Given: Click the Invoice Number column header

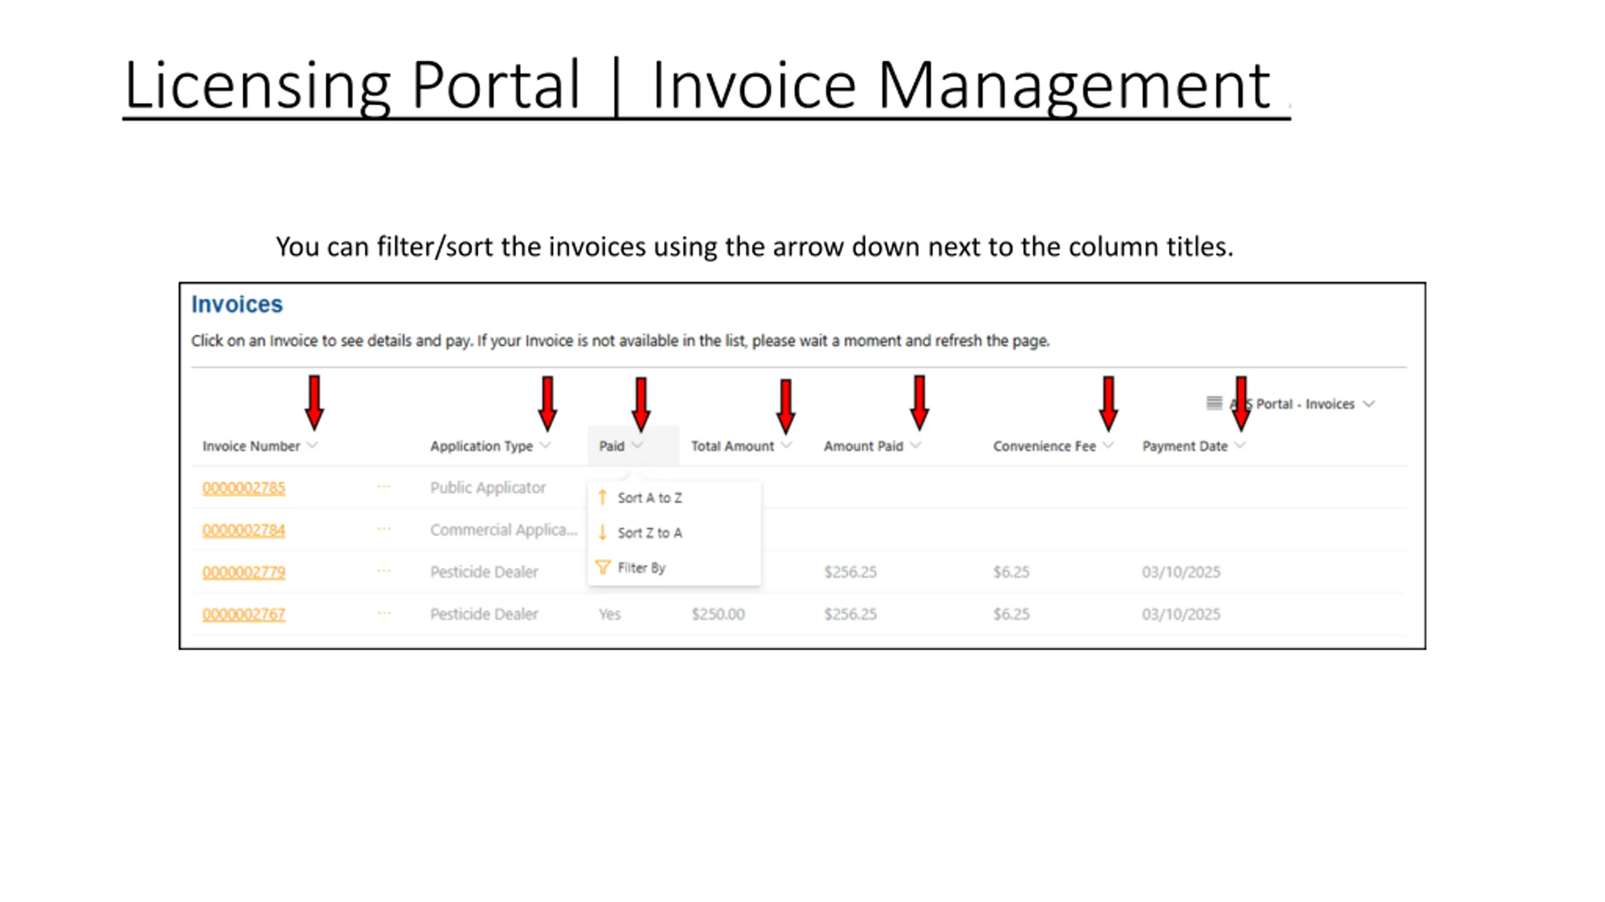Looking at the screenshot, I should [251, 447].
